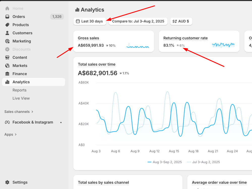Click the calendar icon in the date range button
252x189 pixels.
tap(78, 21)
